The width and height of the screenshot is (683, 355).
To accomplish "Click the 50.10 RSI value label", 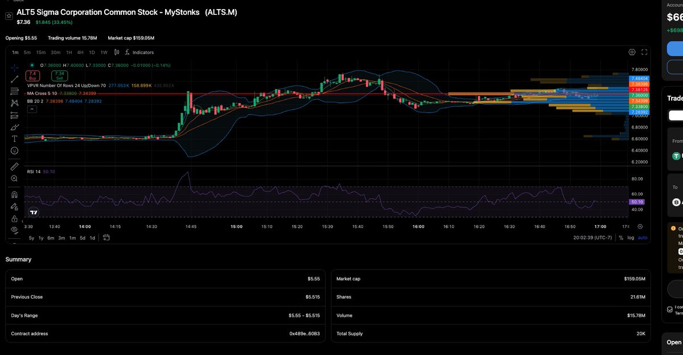I will (x=637, y=202).
